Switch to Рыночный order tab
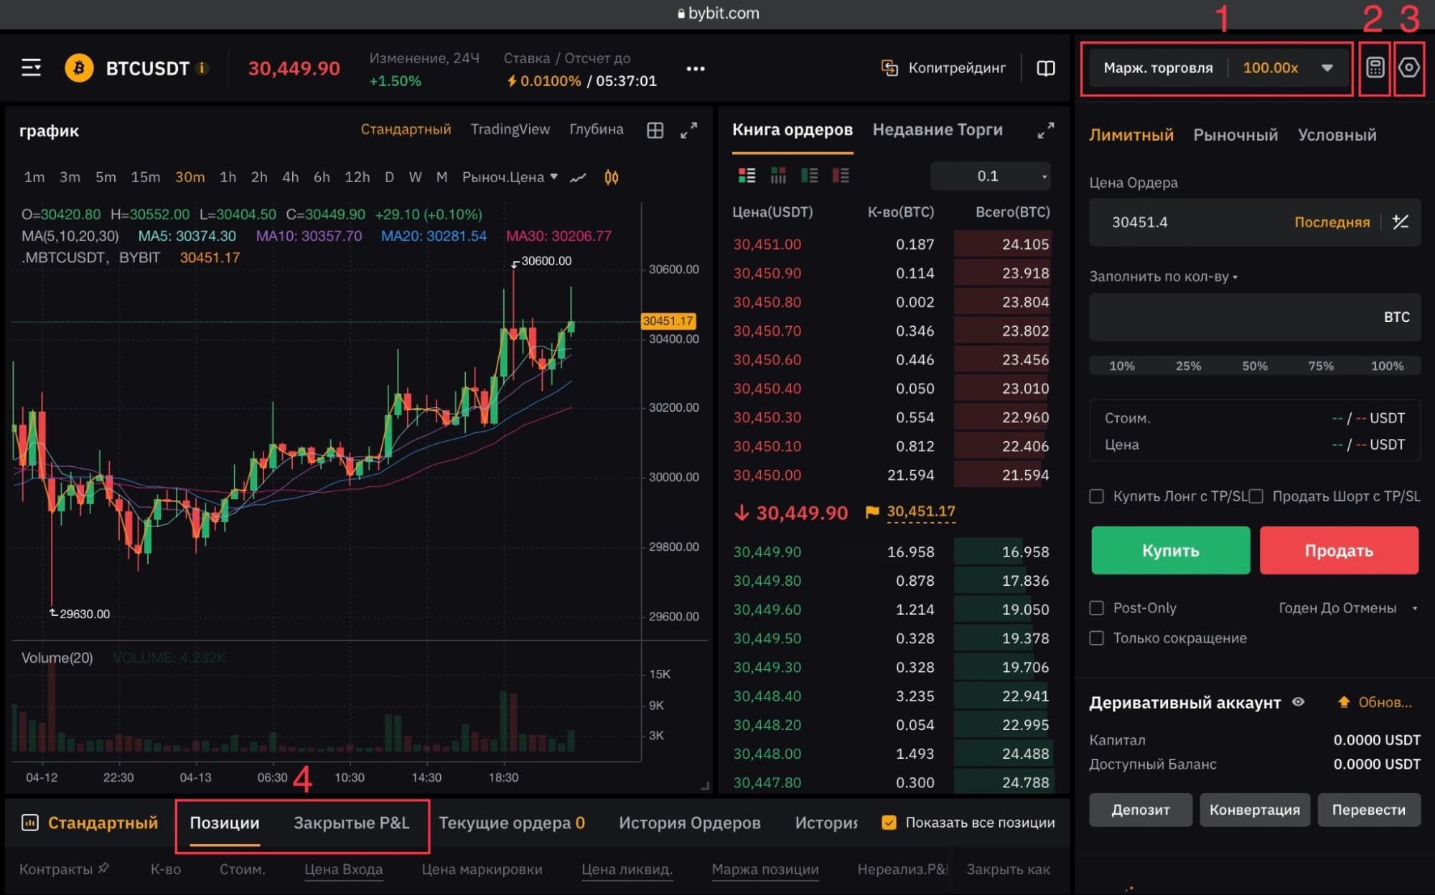The width and height of the screenshot is (1435, 895). [1235, 135]
